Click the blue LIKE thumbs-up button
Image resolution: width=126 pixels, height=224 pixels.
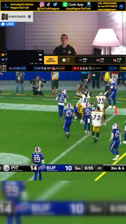(8, 24)
